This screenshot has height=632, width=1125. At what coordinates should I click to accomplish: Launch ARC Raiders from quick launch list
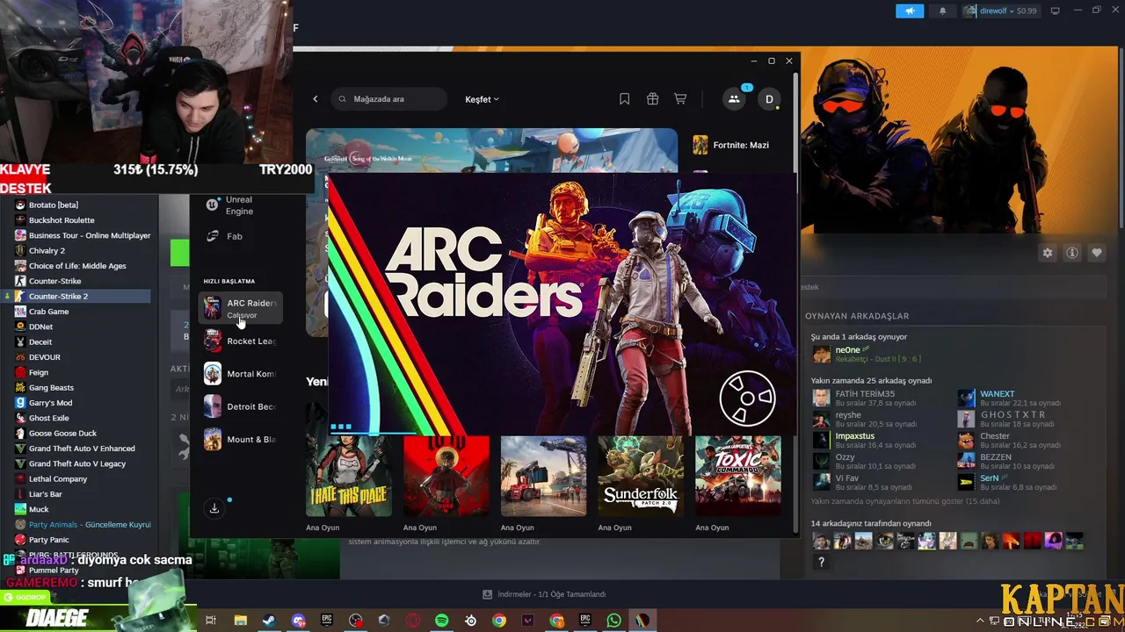pyautogui.click(x=241, y=308)
